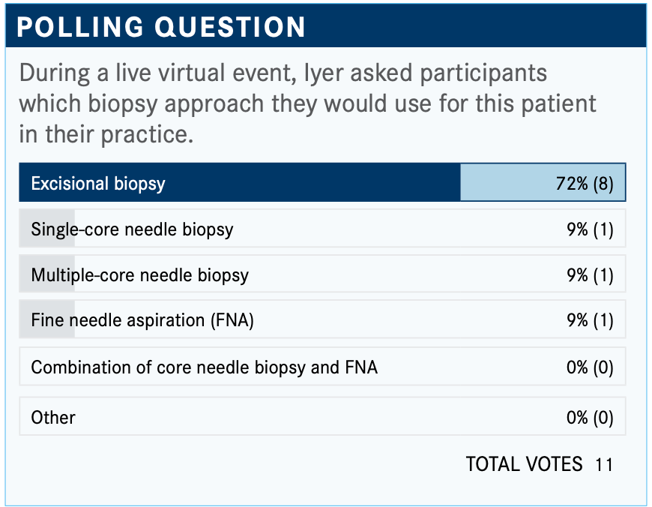Screen dimensions: 652x507
Task: Click the POLLING QUESTION header bar
Action: point(325,27)
